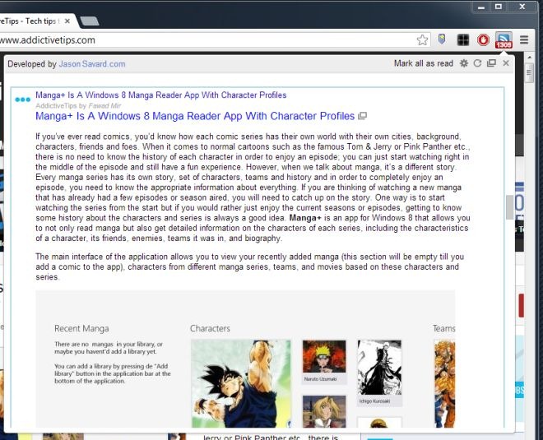Minimize the Chrome window
543x440 pixels.
point(481,7)
